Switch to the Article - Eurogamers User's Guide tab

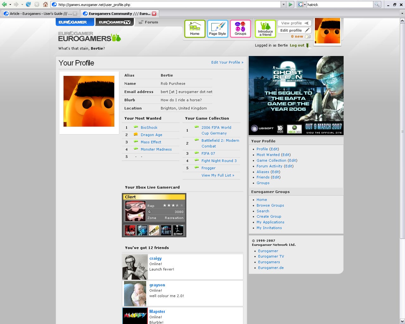point(40,14)
